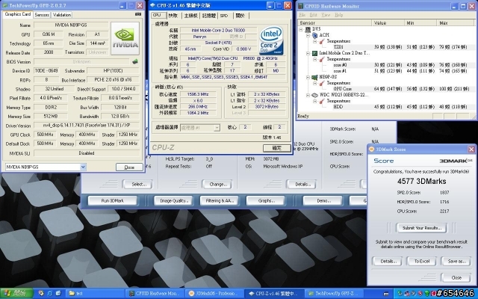Collapse the DV5 root tree node
This screenshot has height=299, width=478.
[x=301, y=30]
